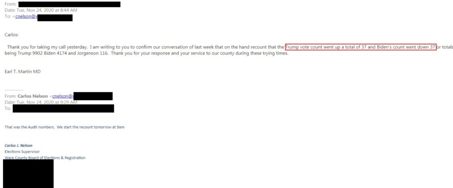Click the red-boxed Trump vote count sentence

click(x=361, y=47)
